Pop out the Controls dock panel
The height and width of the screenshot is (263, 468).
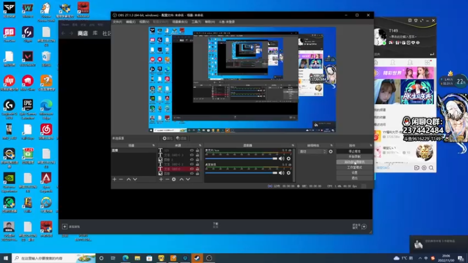click(371, 146)
